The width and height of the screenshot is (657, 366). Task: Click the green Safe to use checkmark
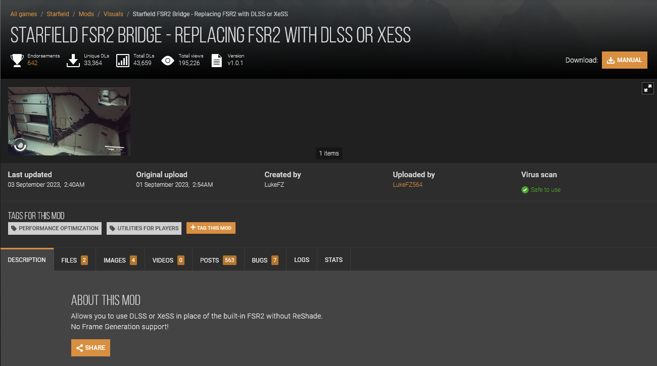click(525, 190)
